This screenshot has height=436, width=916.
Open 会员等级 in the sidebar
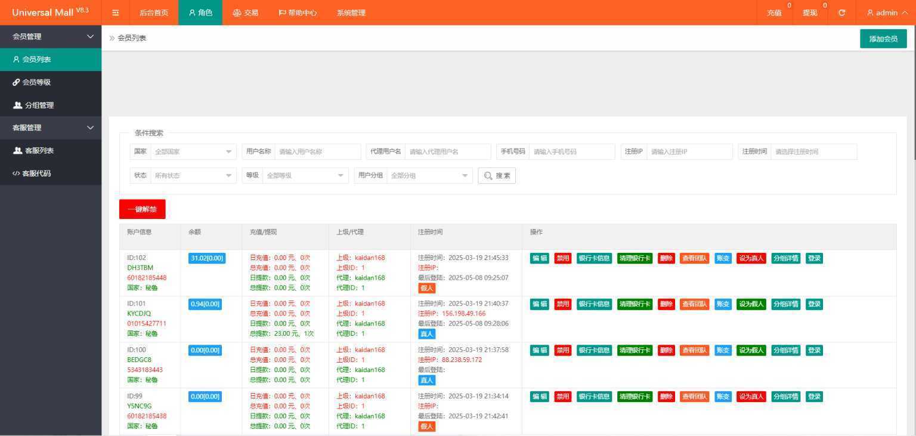pos(51,82)
